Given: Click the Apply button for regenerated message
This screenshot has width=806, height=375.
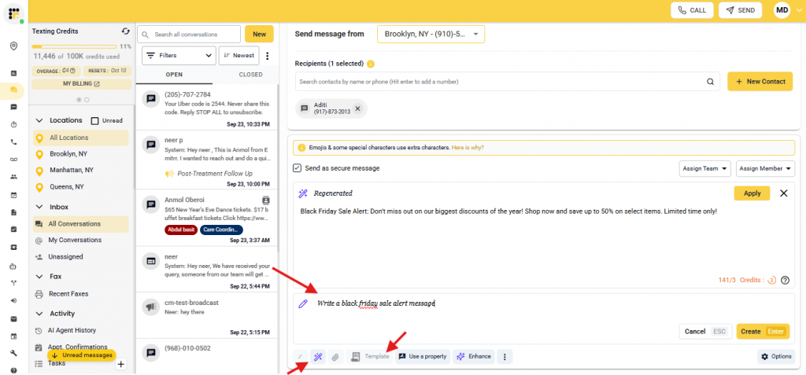Looking at the screenshot, I should pyautogui.click(x=752, y=193).
